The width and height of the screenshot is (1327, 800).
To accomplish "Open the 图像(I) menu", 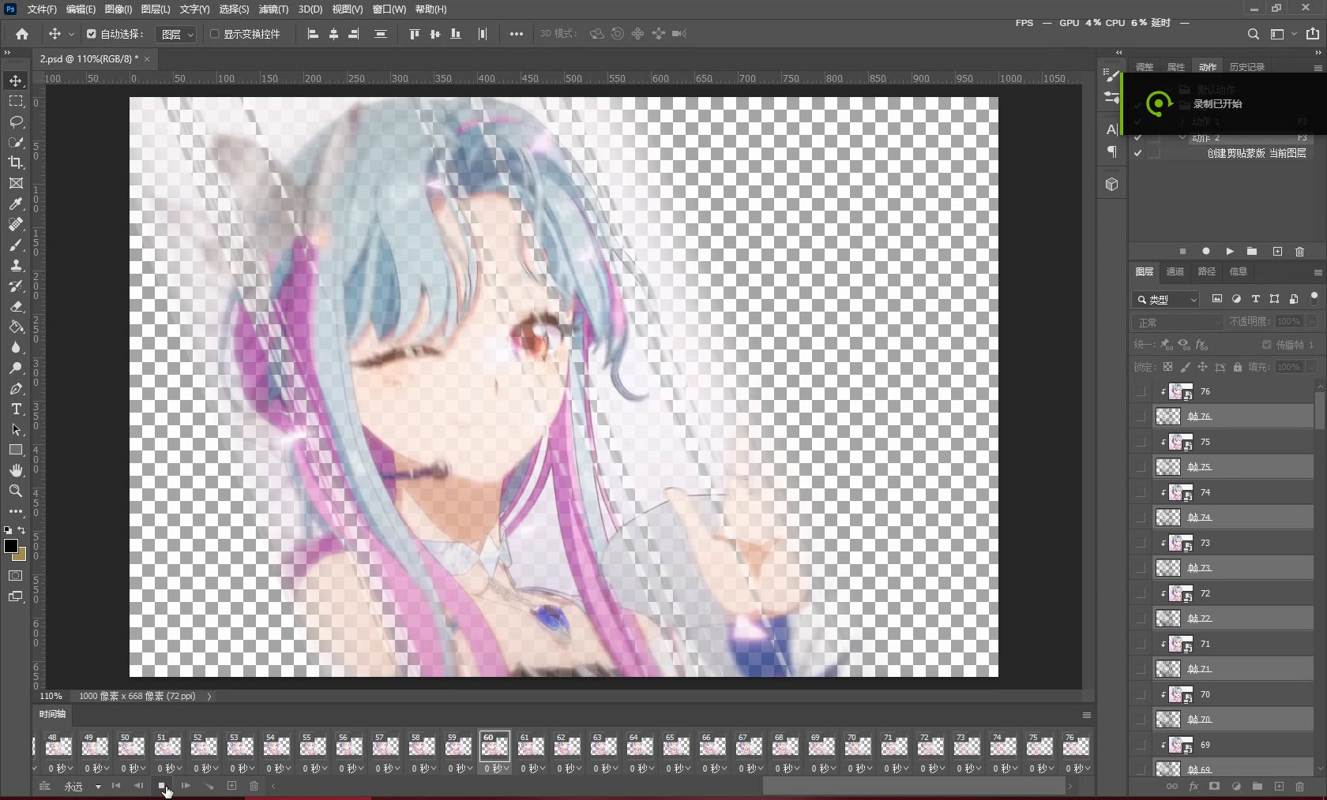I will tap(118, 9).
